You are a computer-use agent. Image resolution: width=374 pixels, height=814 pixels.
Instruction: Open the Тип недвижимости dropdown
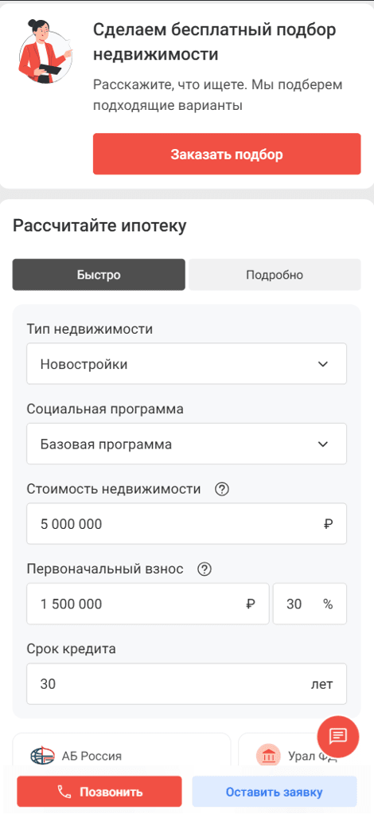(x=187, y=364)
